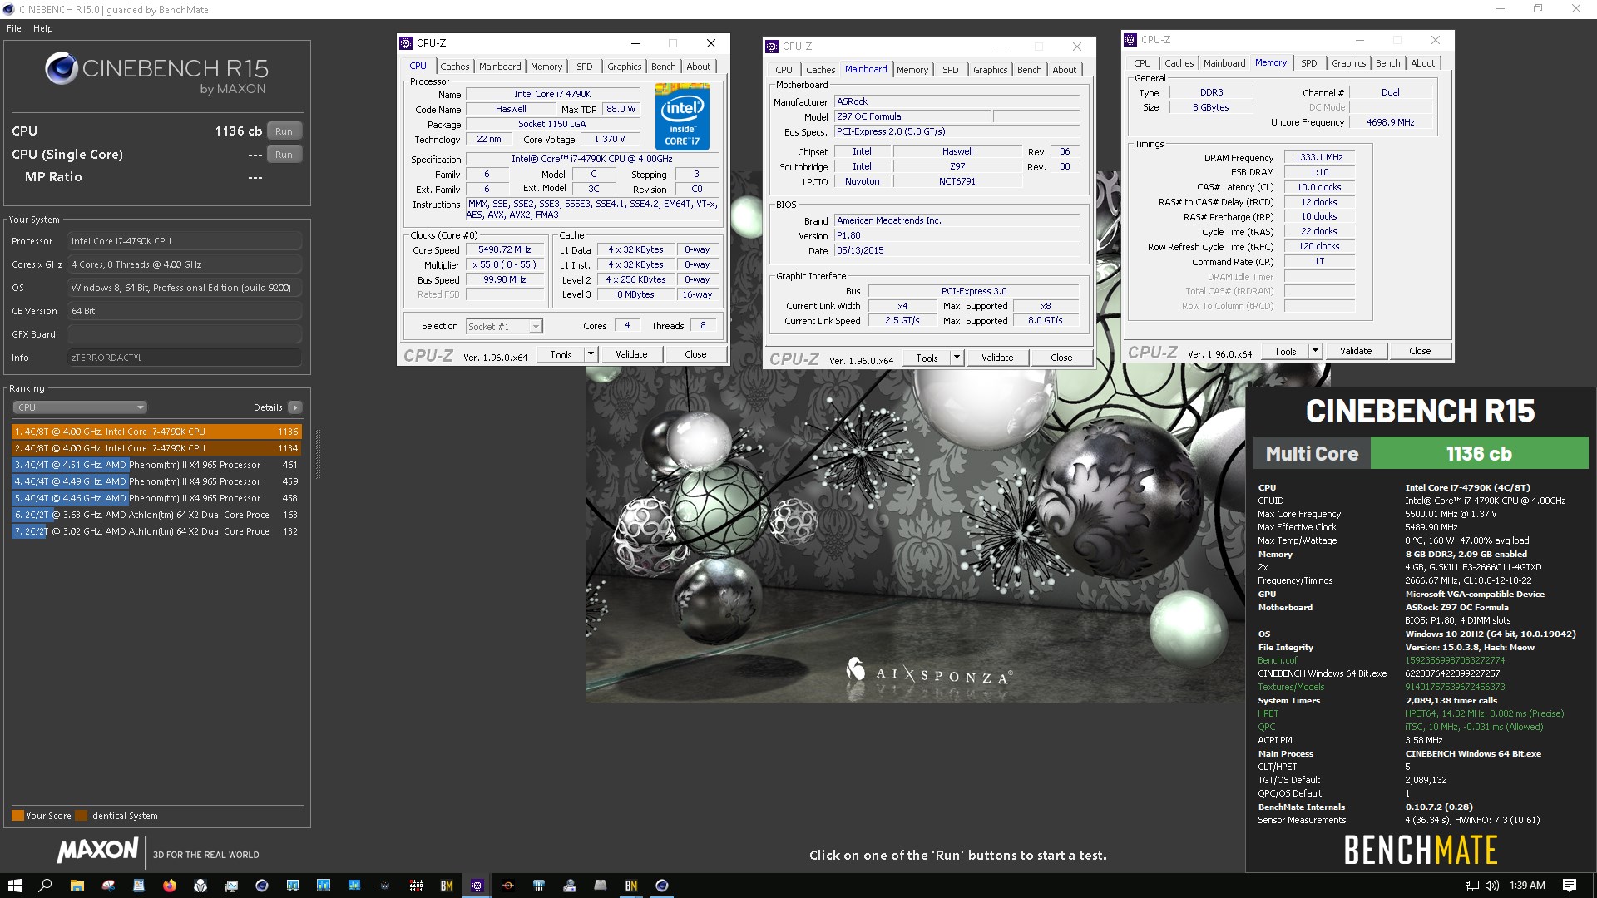The height and width of the screenshot is (898, 1597).
Task: Switch to the running Cinebench taskbar icon
Action: tap(662, 886)
